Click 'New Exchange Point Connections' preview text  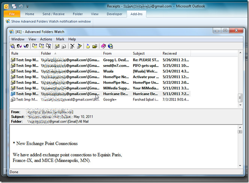pyautogui.click(x=47, y=143)
